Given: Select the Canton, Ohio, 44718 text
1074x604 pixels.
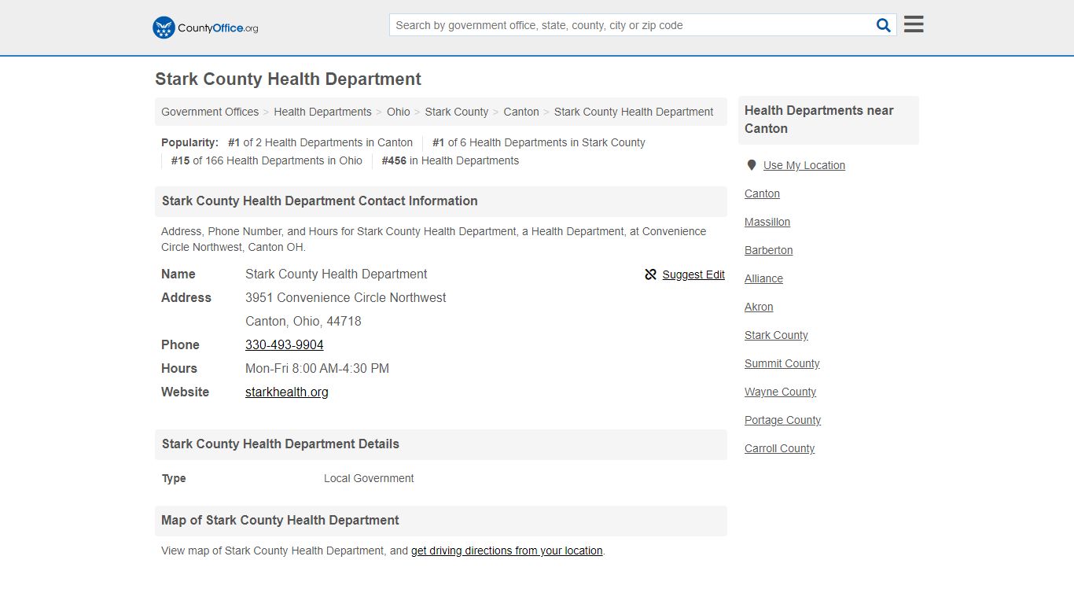Looking at the screenshot, I should 303,321.
